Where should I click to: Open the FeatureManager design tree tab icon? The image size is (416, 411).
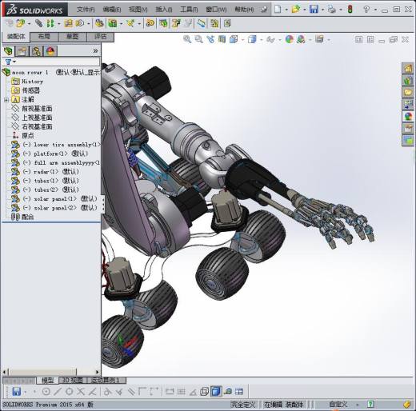(8, 51)
